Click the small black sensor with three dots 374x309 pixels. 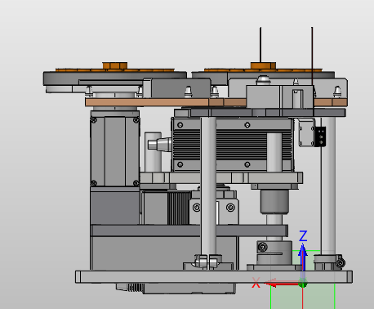[x=320, y=137]
